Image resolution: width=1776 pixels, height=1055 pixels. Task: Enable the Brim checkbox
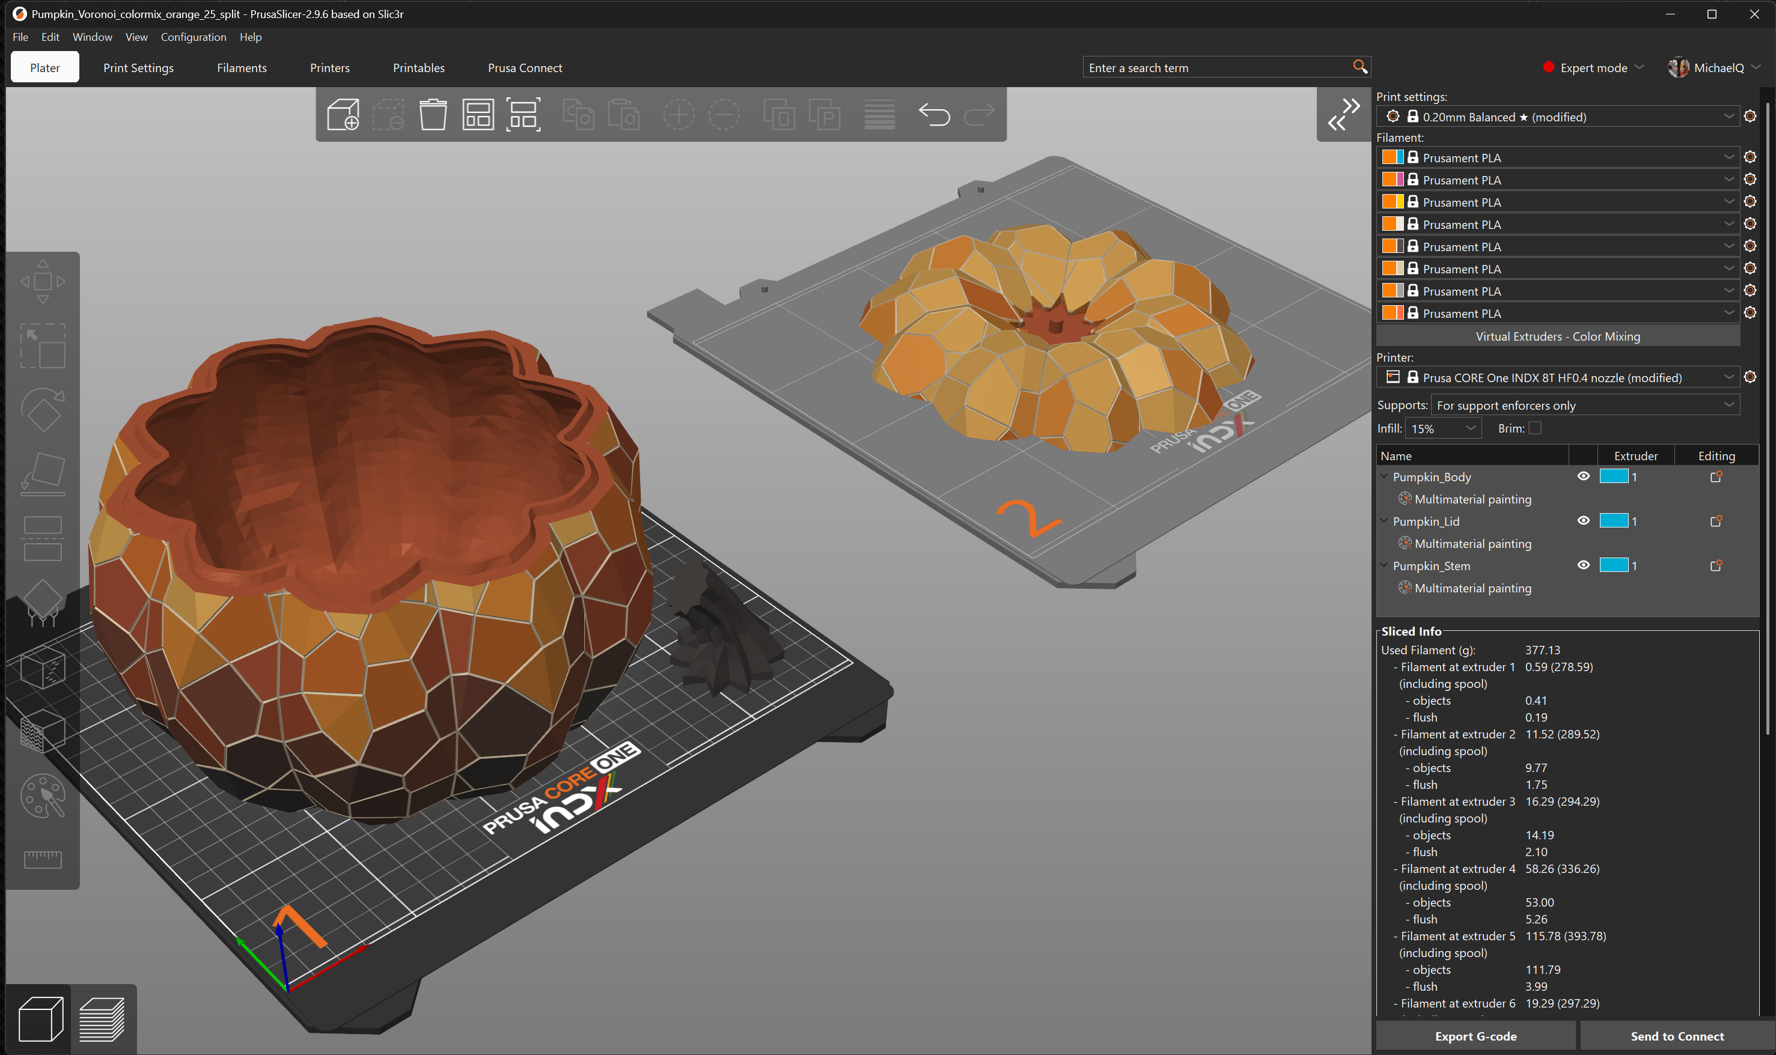(1535, 428)
